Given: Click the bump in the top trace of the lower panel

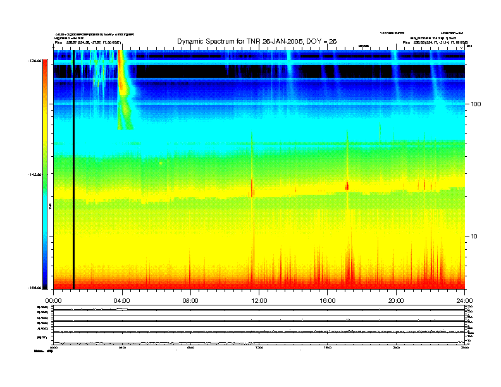Looking at the screenshot, I should (x=121, y=309).
